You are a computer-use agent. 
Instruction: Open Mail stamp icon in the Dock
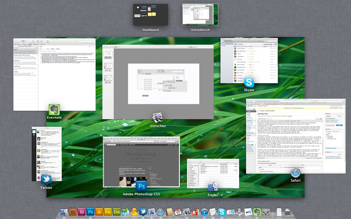click(x=152, y=212)
